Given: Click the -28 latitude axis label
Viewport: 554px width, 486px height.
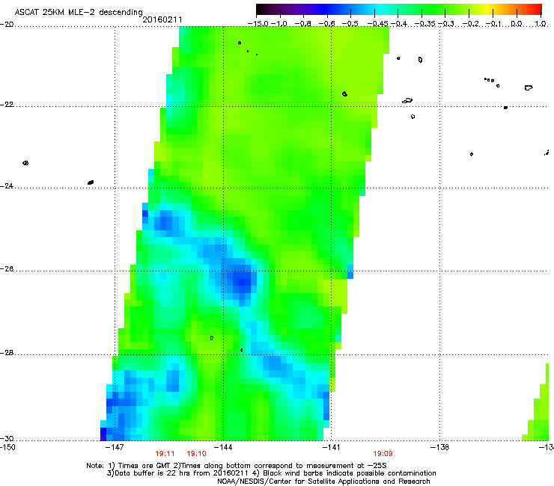Looking at the screenshot, I should (7, 353).
